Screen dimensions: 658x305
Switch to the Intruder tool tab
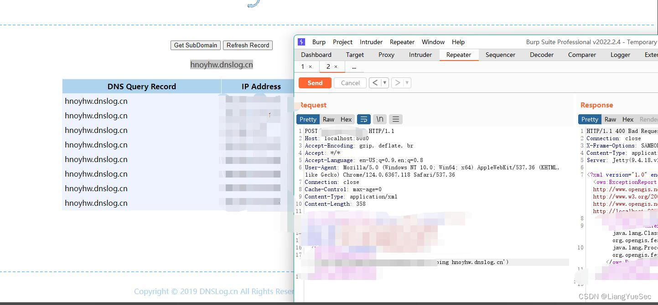(x=420, y=55)
